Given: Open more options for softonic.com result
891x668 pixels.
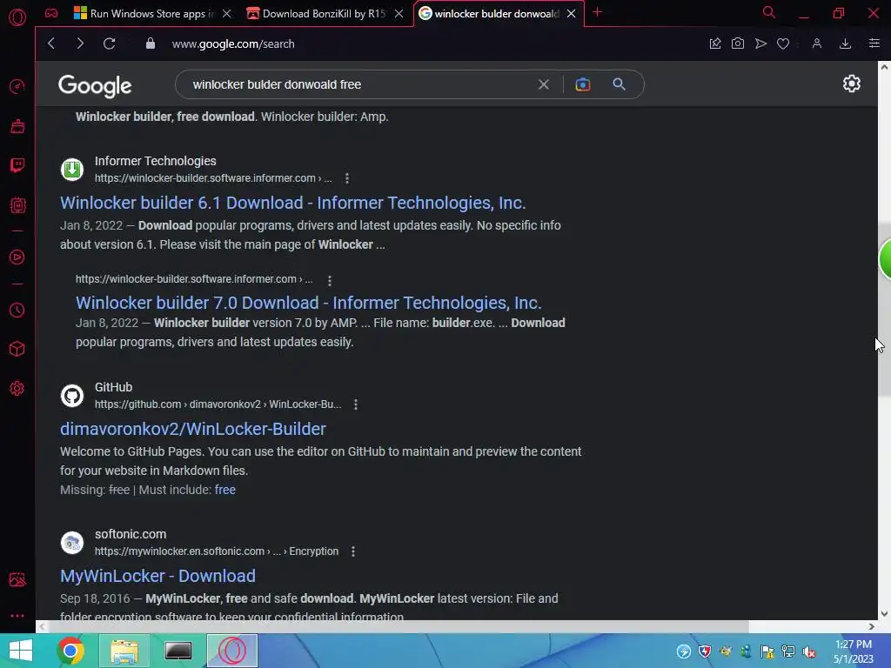Looking at the screenshot, I should (x=353, y=551).
